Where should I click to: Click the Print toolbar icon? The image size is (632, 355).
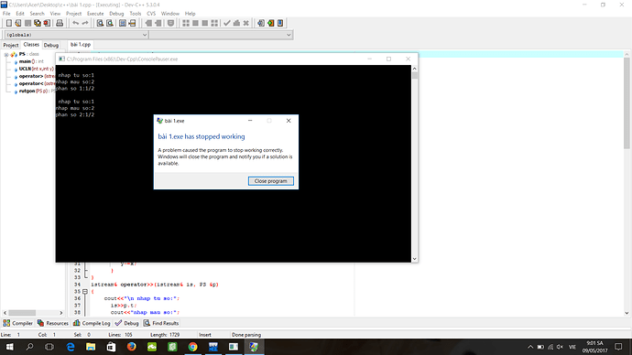pos(60,24)
